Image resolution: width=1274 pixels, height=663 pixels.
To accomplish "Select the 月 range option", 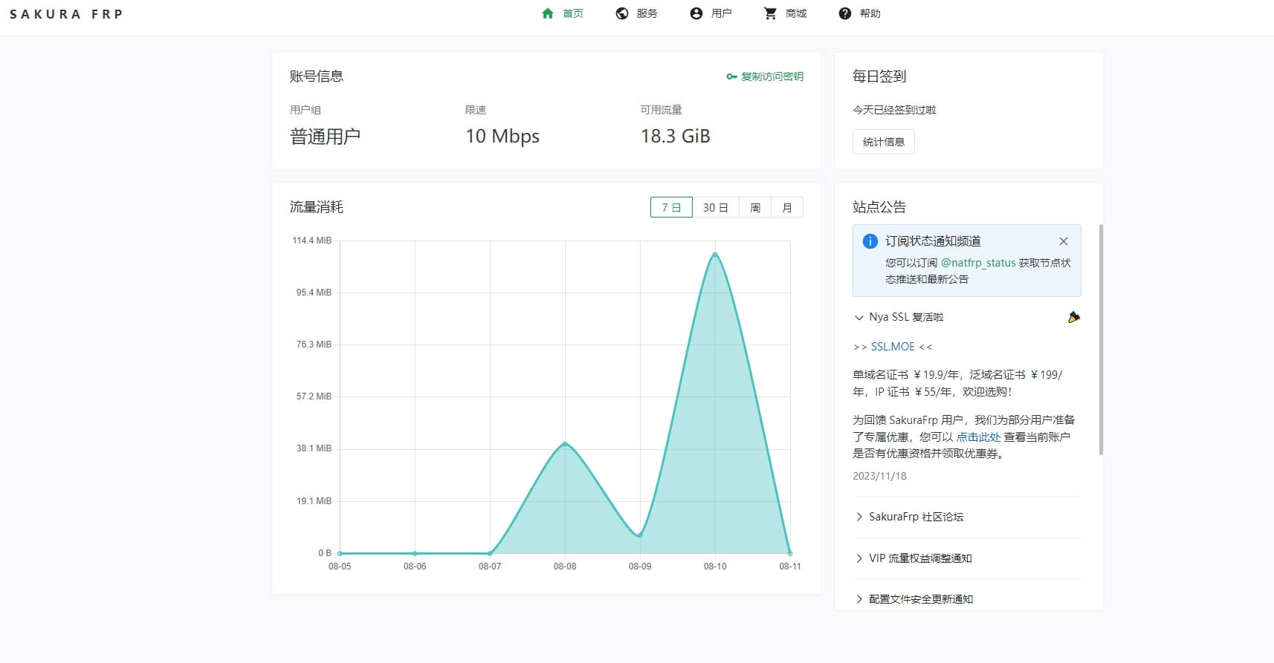I will (787, 208).
